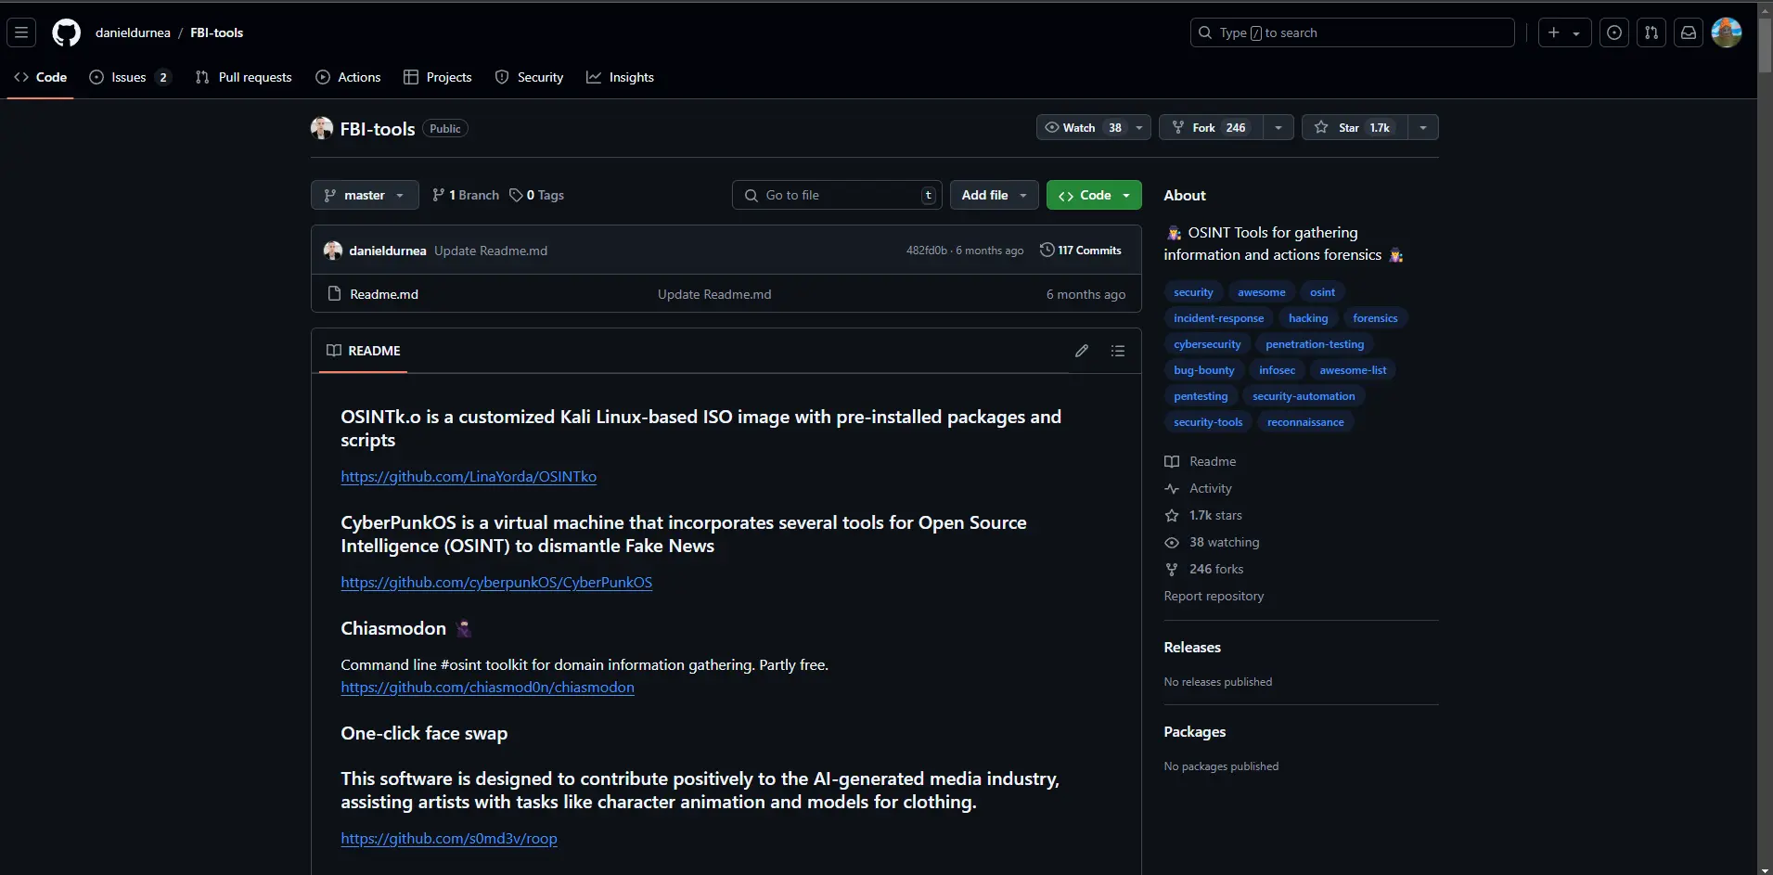
Task: Select the osint topic tag
Action: point(1322,292)
